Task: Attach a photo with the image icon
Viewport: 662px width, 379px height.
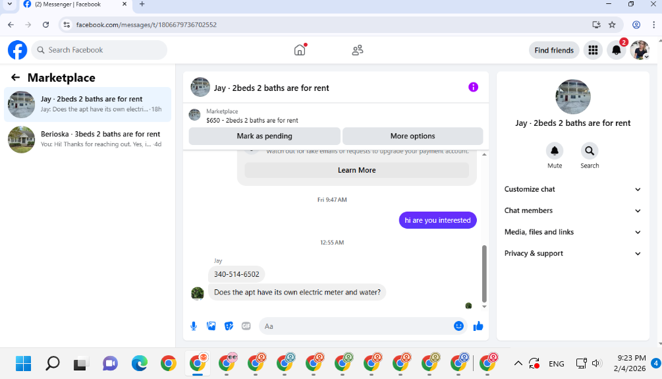Action: [x=211, y=326]
